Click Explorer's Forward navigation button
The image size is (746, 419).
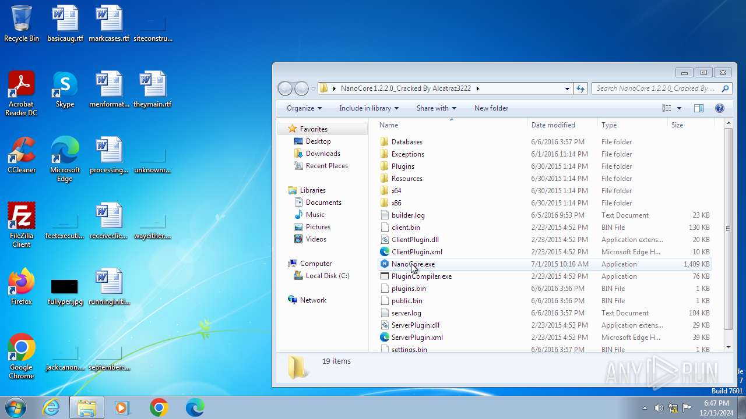[x=301, y=88]
